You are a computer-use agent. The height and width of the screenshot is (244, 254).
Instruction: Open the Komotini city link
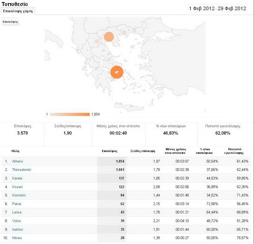(x=19, y=195)
